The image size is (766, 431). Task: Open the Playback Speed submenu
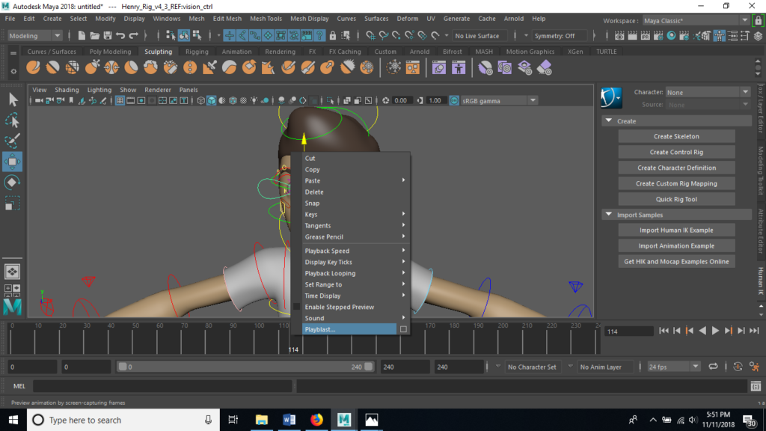click(355, 251)
